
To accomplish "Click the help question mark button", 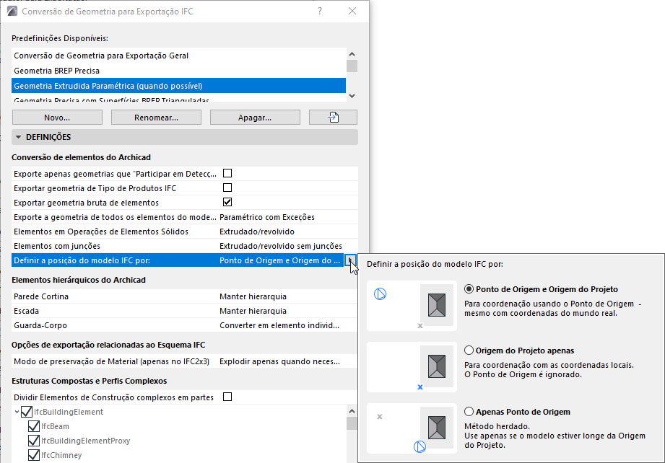I will [x=320, y=11].
